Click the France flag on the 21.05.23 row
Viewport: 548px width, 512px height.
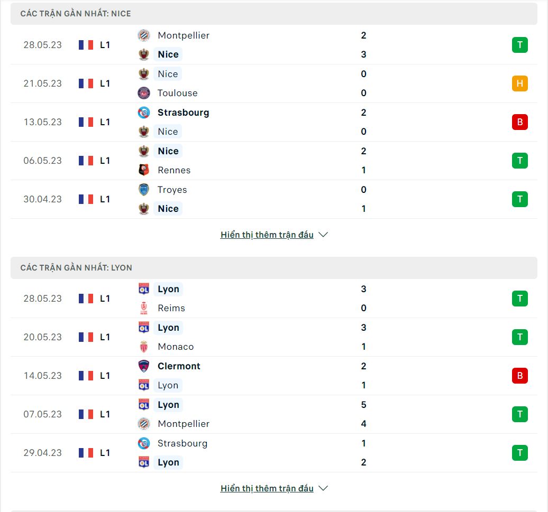pos(86,83)
